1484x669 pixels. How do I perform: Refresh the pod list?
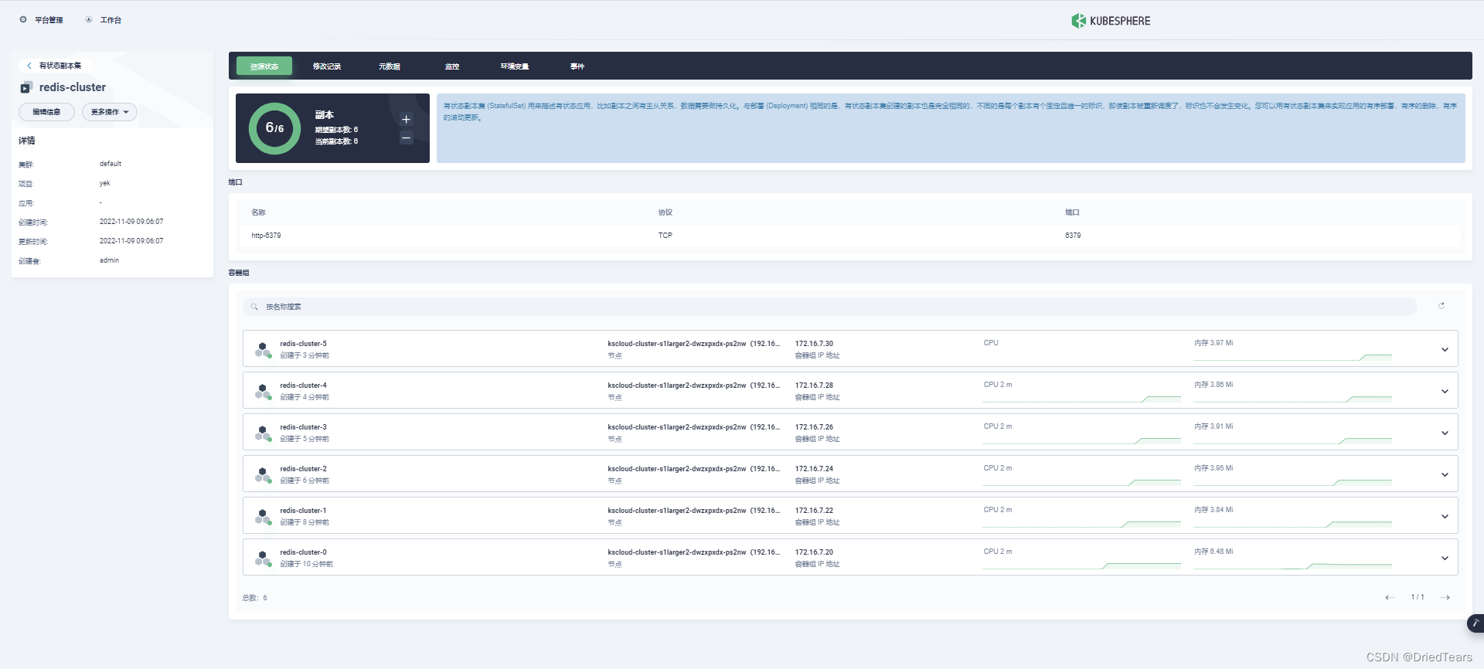1441,306
